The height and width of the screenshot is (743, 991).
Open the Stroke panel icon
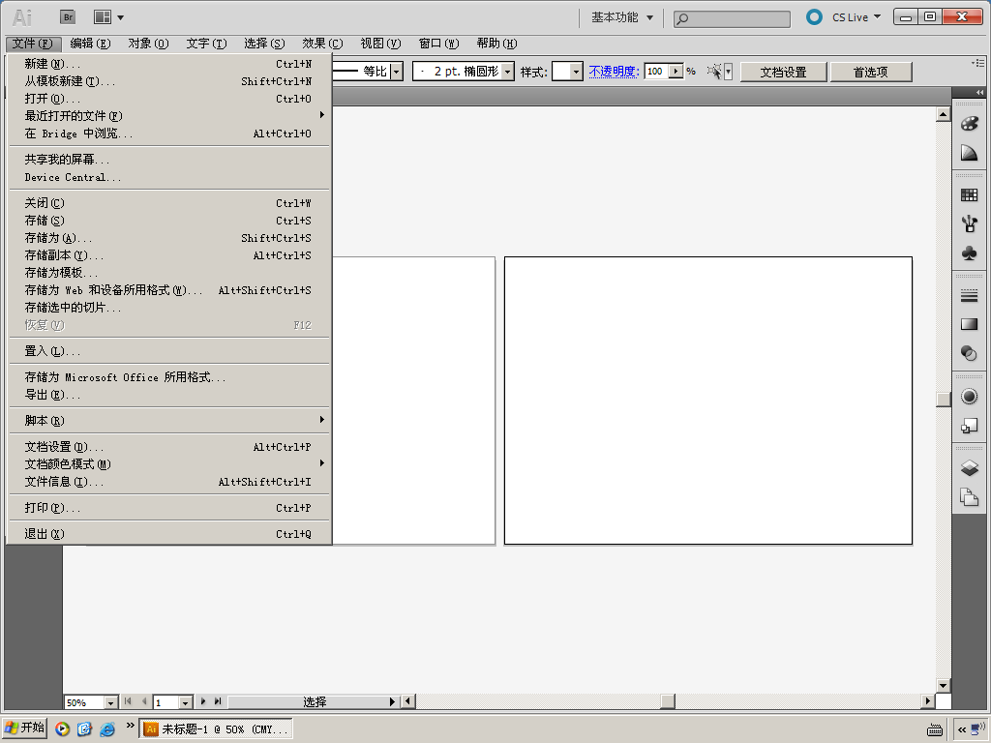[969, 295]
